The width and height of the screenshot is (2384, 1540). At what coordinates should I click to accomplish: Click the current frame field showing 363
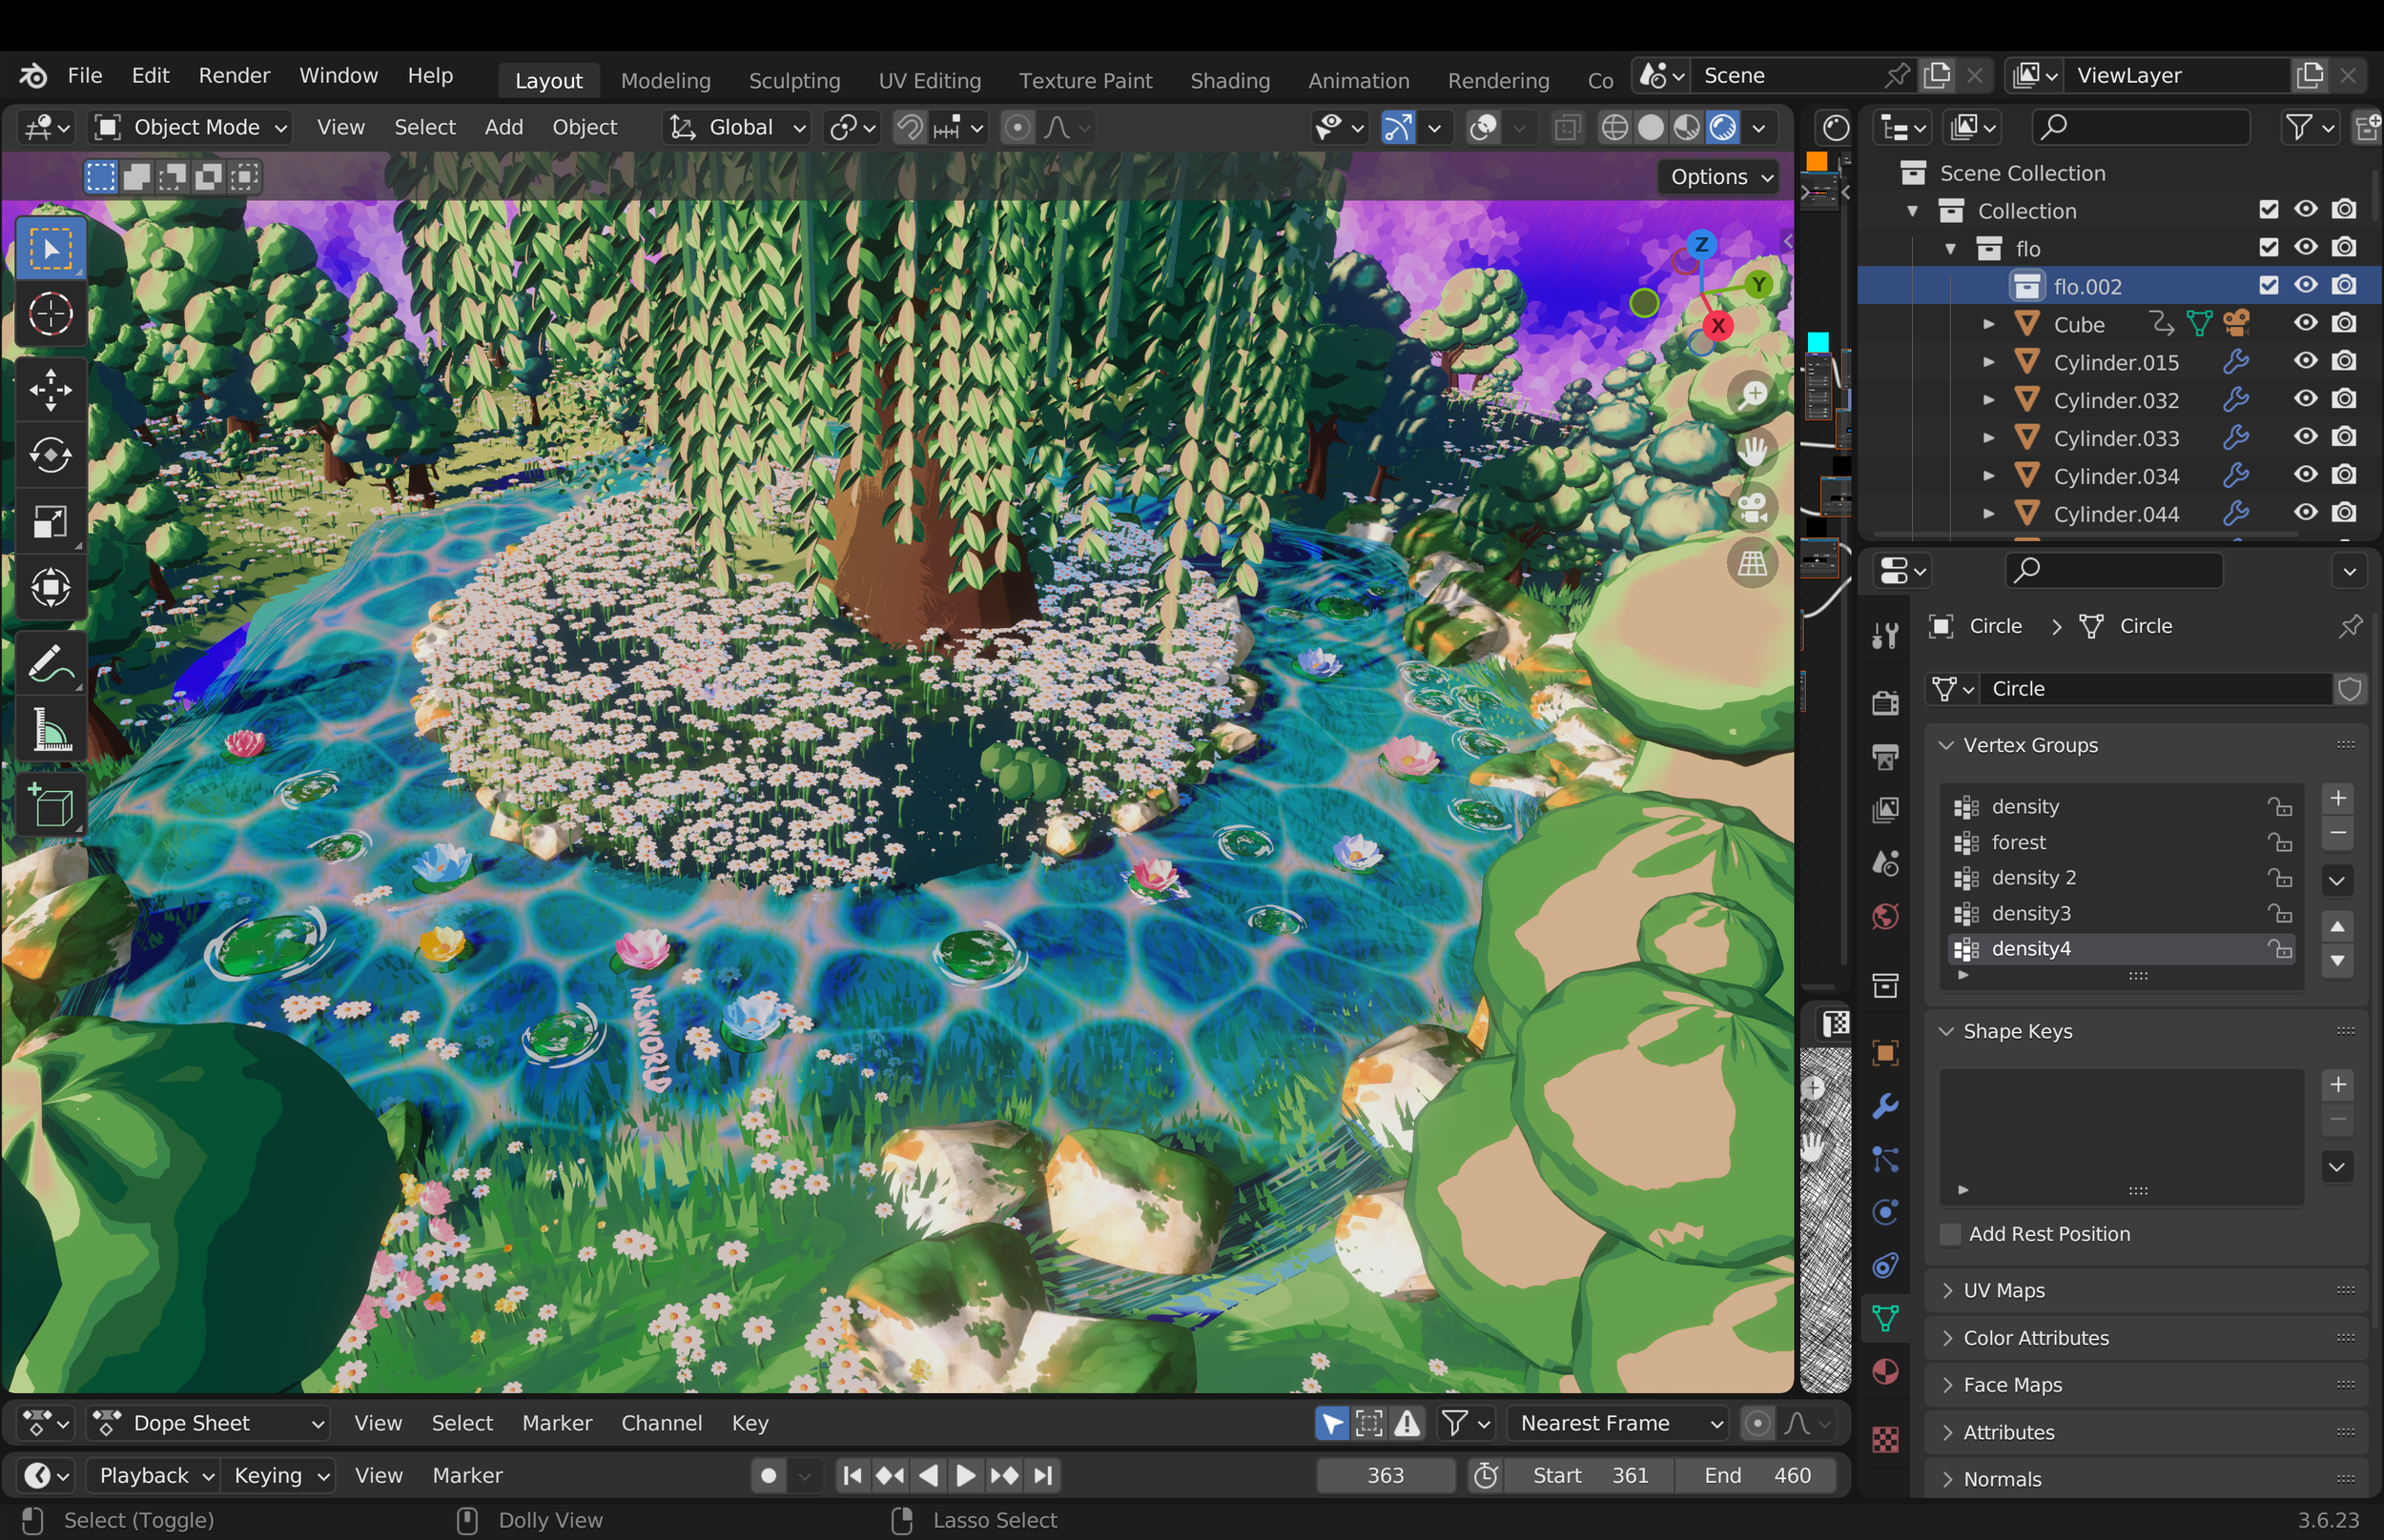click(x=1385, y=1475)
